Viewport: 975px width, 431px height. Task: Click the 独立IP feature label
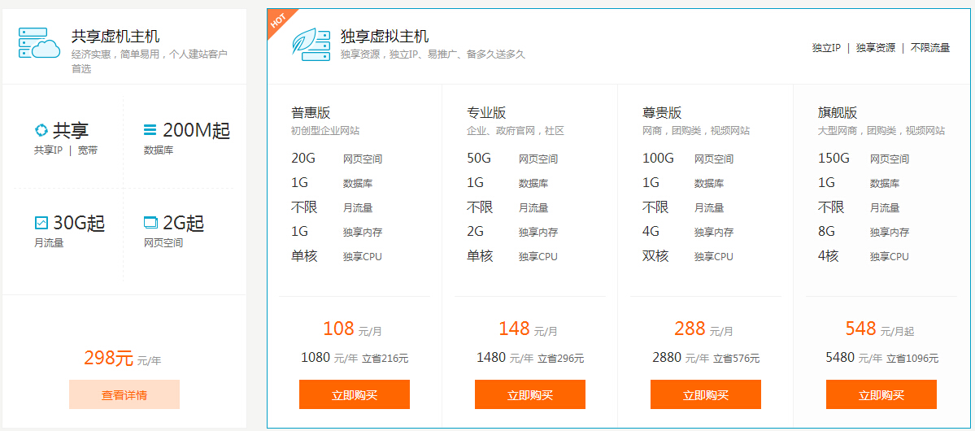pyautogui.click(x=826, y=48)
